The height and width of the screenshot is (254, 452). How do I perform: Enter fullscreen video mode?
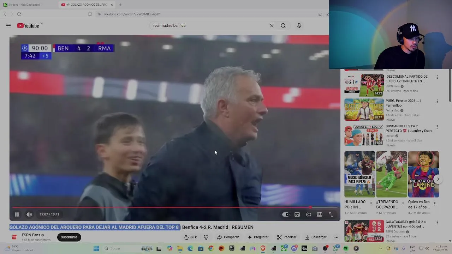(x=331, y=214)
